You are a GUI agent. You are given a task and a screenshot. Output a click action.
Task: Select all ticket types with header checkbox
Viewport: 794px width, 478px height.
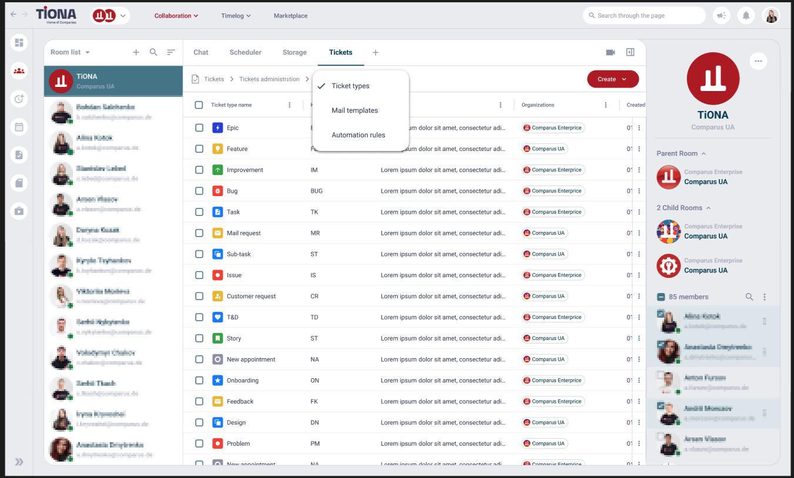tap(199, 105)
